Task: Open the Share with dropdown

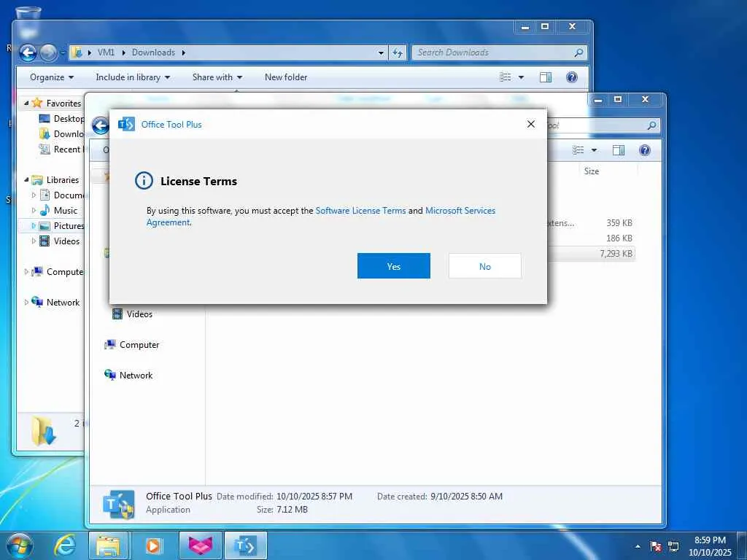Action: [x=217, y=77]
